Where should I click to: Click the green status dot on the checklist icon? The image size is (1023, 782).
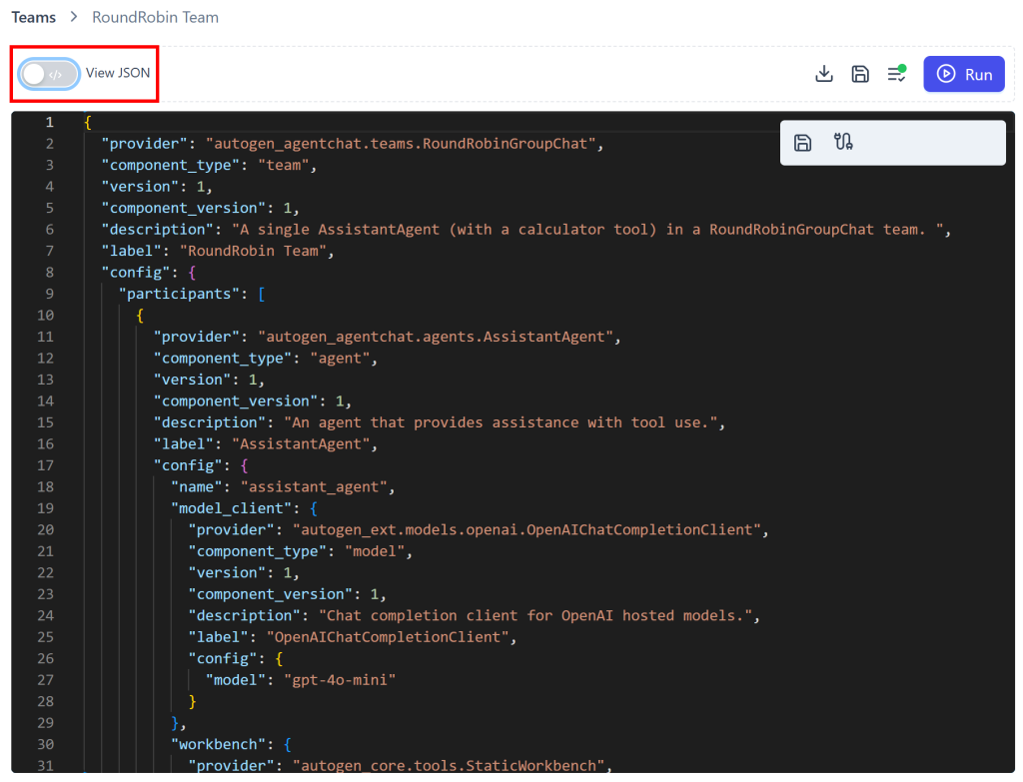[x=902, y=66]
